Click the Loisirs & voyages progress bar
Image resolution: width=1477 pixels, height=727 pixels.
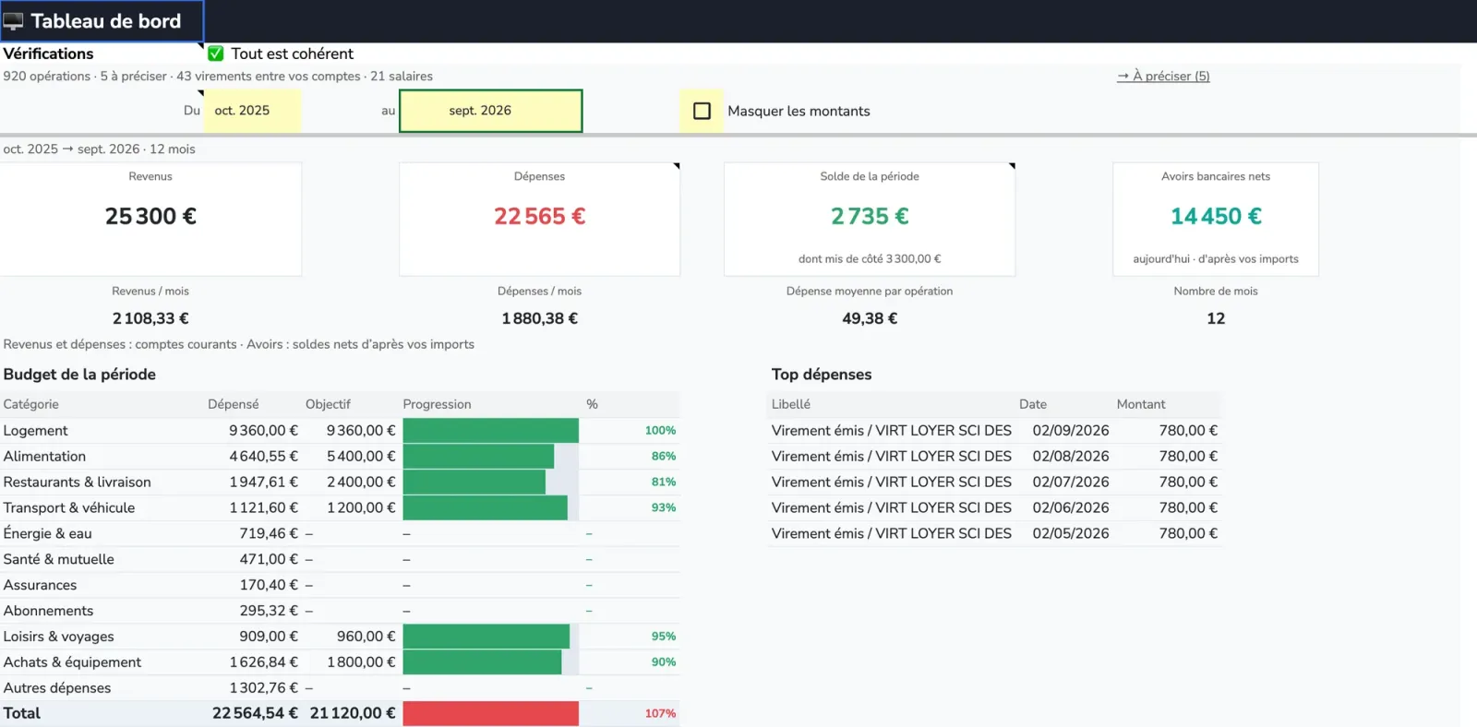[491, 637]
